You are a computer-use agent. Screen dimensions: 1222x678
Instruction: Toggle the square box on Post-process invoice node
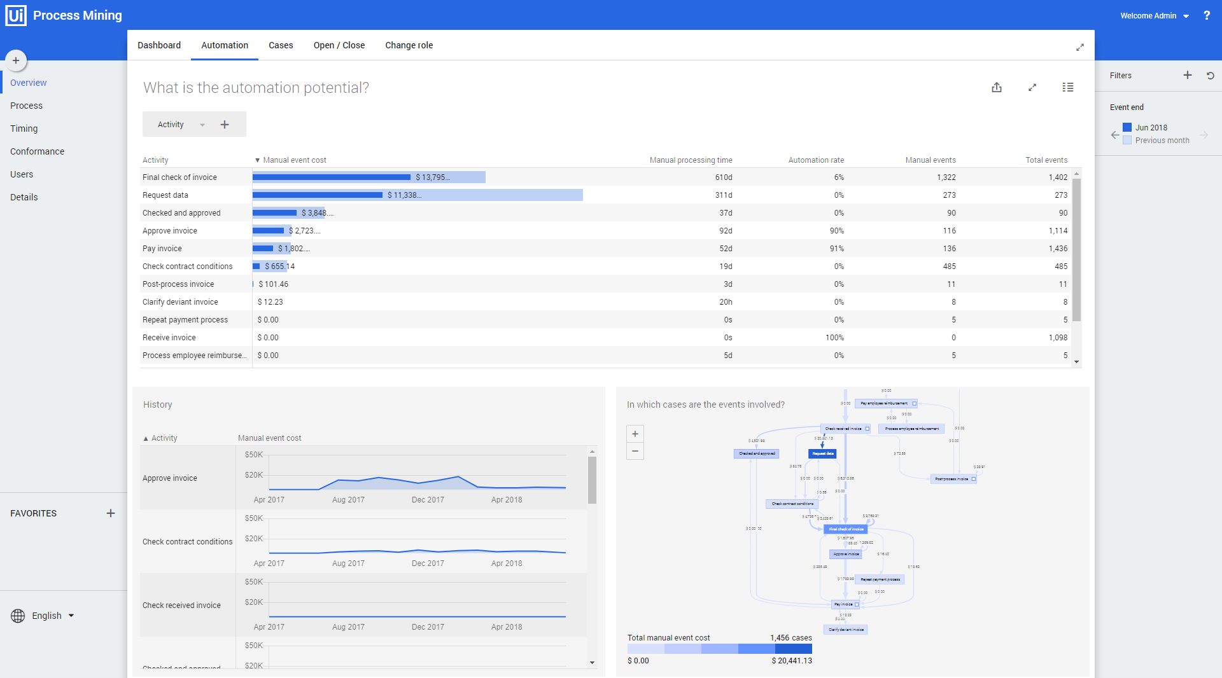click(x=973, y=479)
